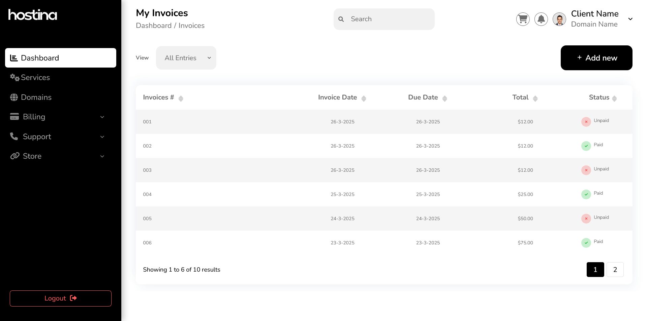Click the hostina logo
The height and width of the screenshot is (321, 647).
[33, 15]
